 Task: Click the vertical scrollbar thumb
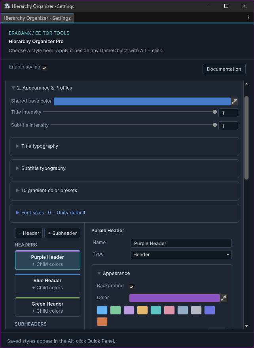tap(246, 138)
